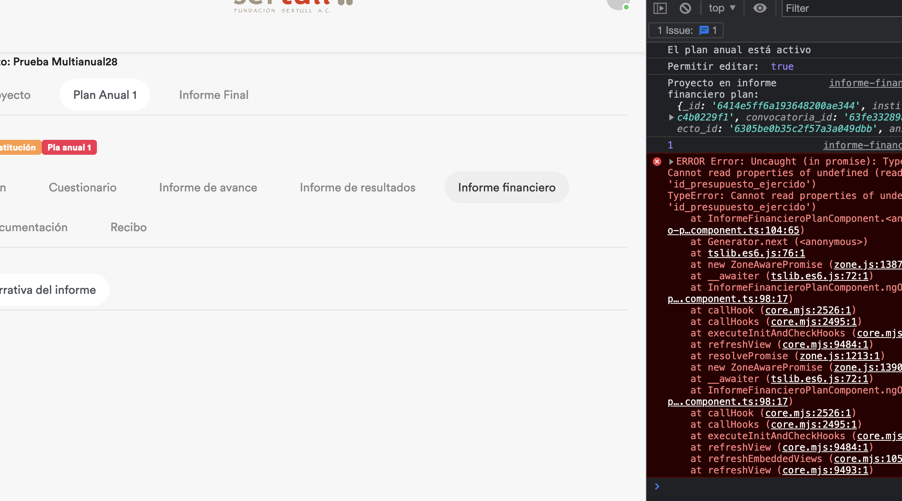Open the top JavaScript context dropdown

[x=722, y=8]
